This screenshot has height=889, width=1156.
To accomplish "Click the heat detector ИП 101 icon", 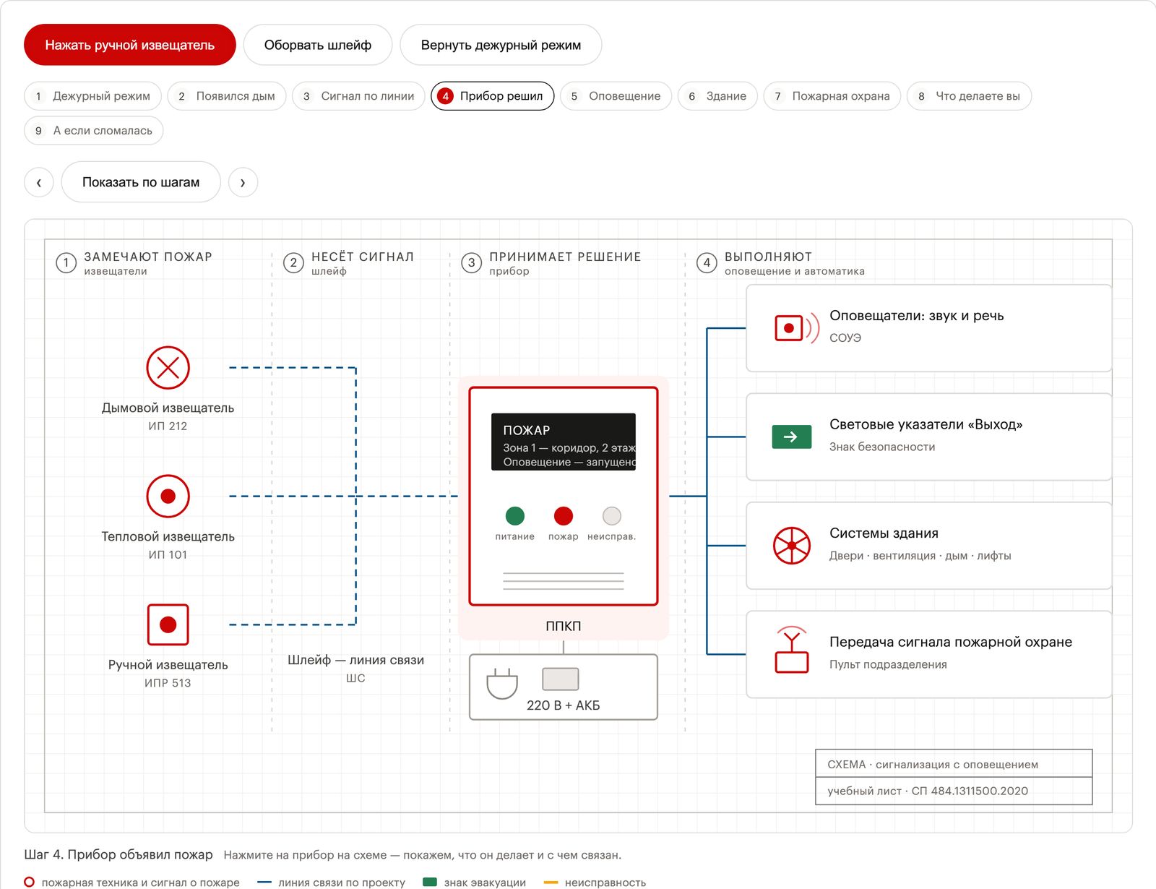I will [x=168, y=497].
